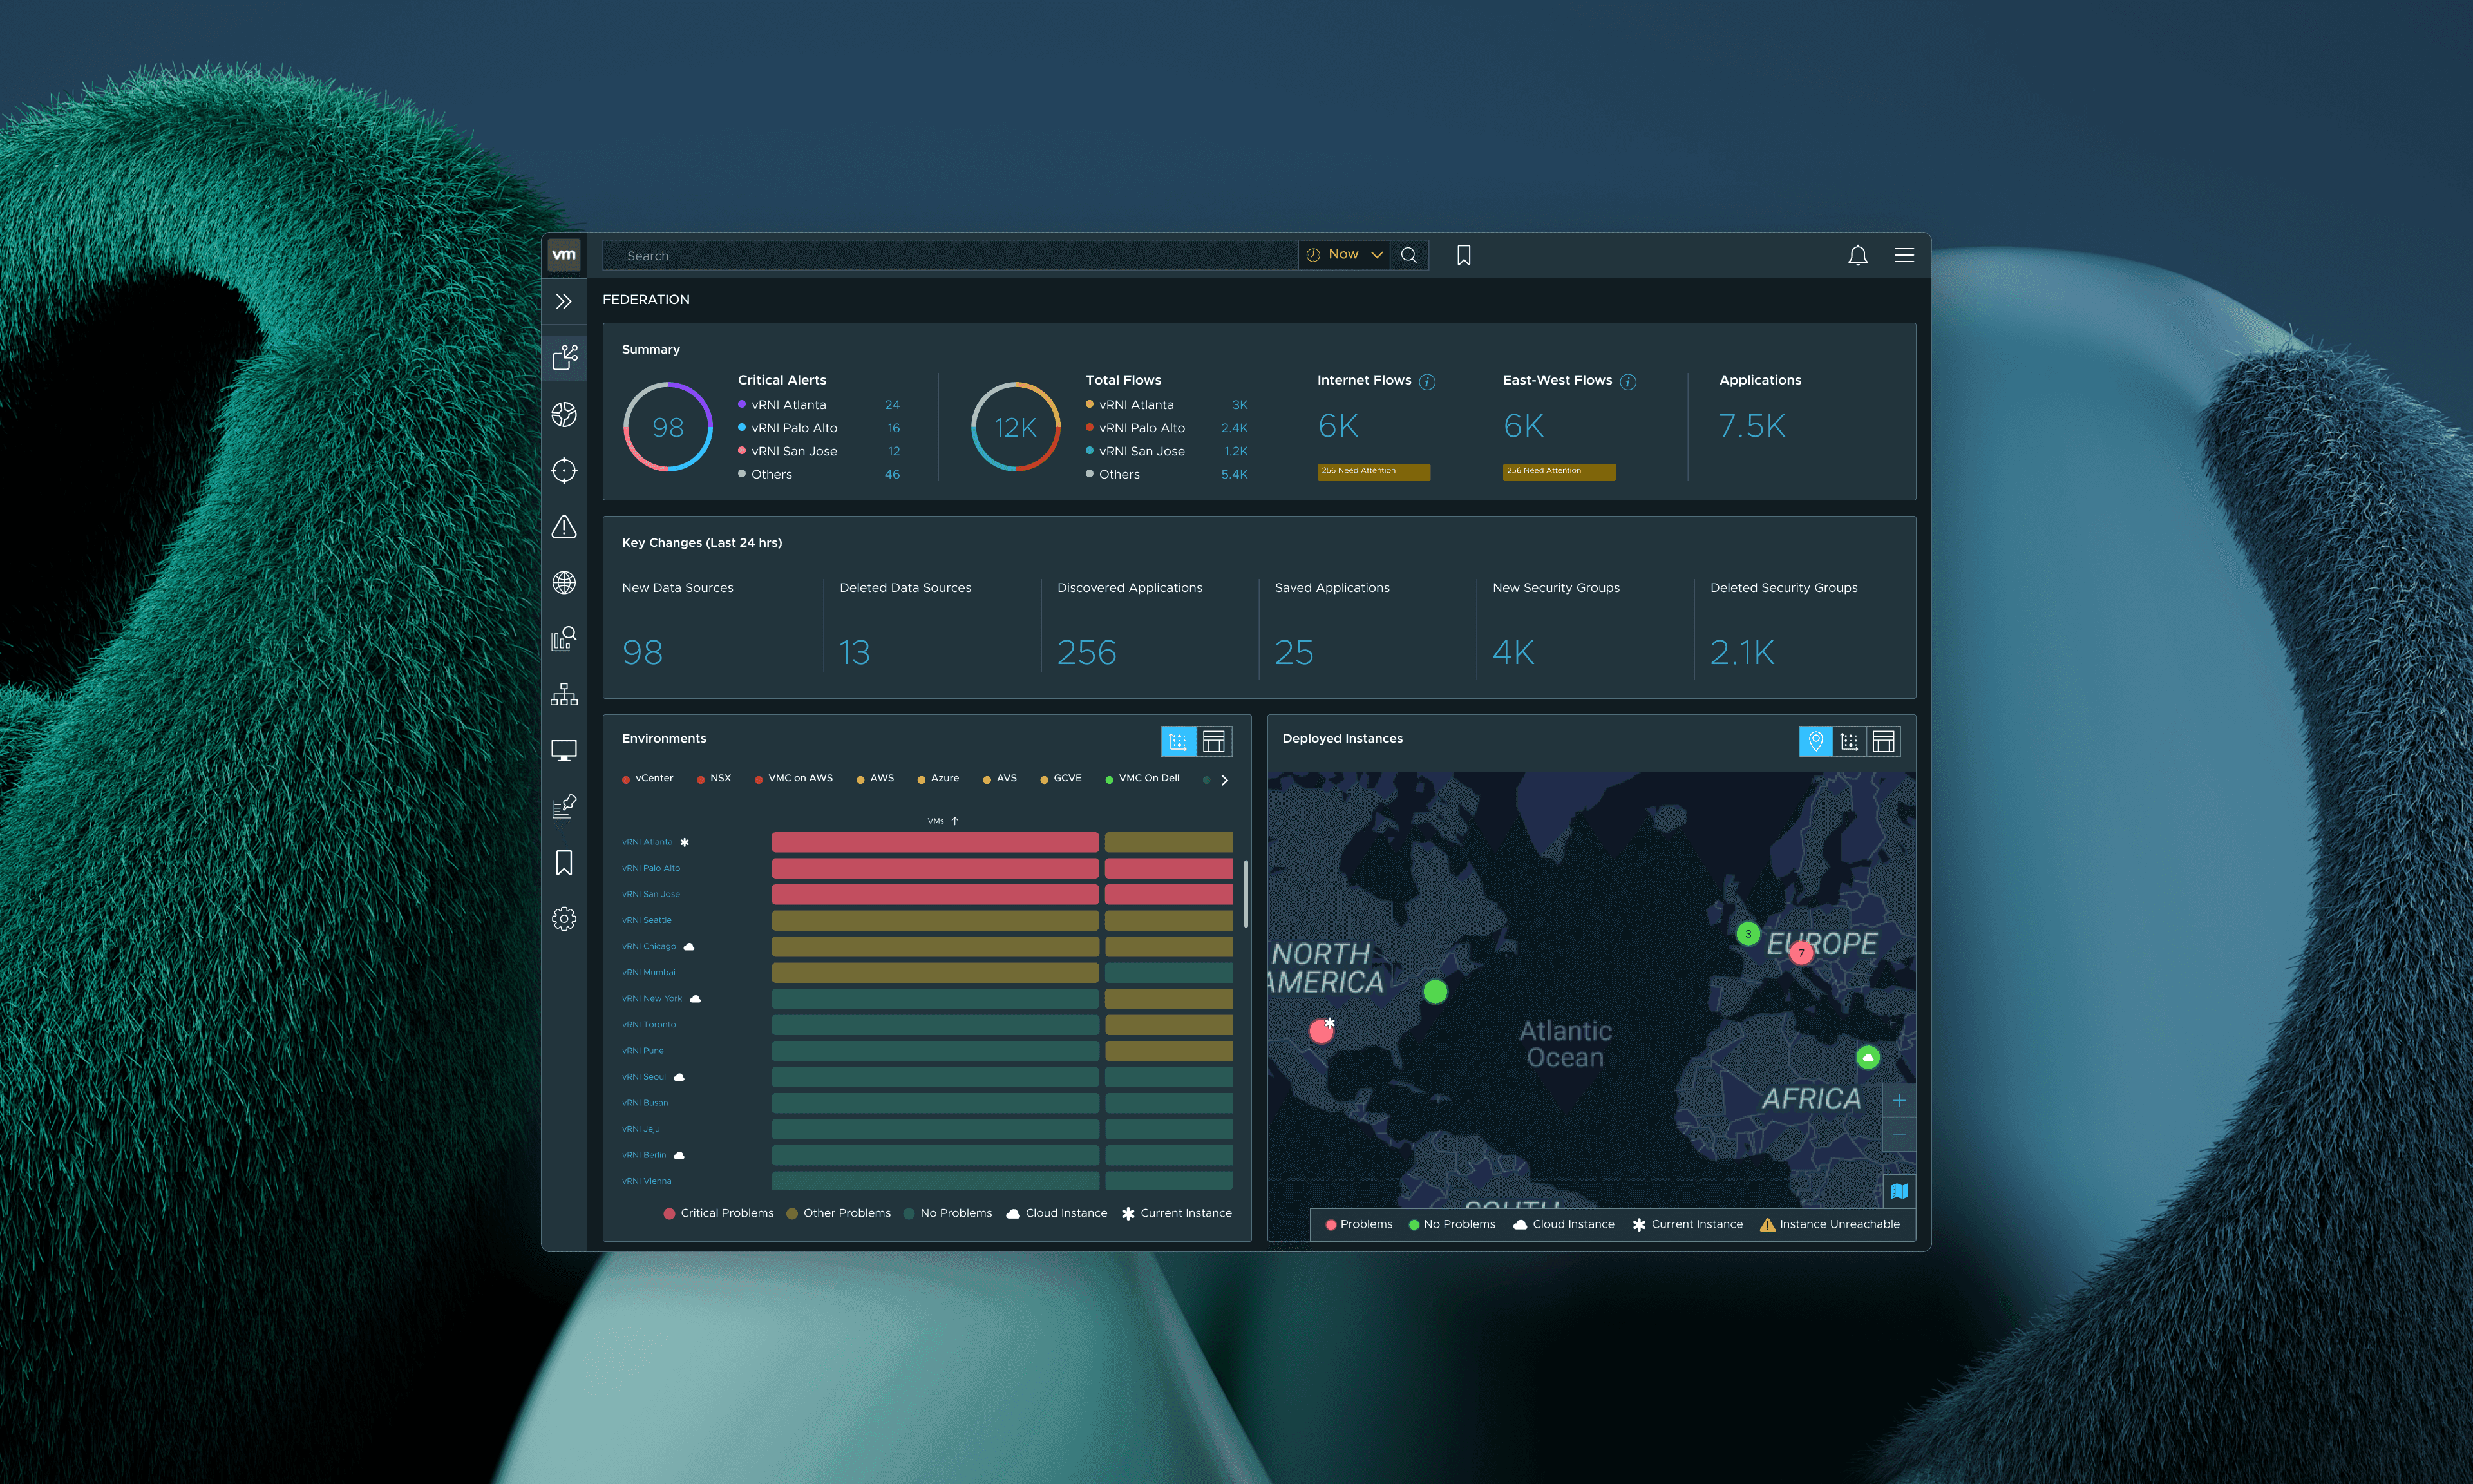Select the GCVE environment filter
This screenshot has width=2473, height=1484.
click(x=1061, y=778)
